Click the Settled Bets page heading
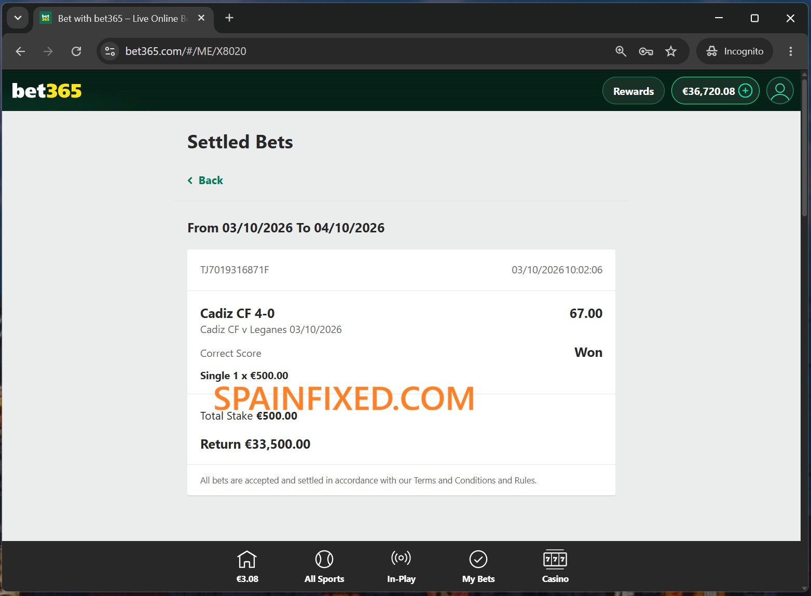The height and width of the screenshot is (596, 811). pyautogui.click(x=240, y=142)
